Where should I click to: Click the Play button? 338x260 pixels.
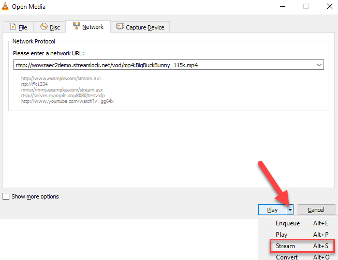[272, 210]
